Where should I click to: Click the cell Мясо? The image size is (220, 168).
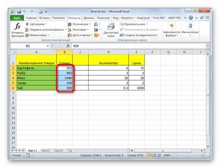[x=36, y=78]
